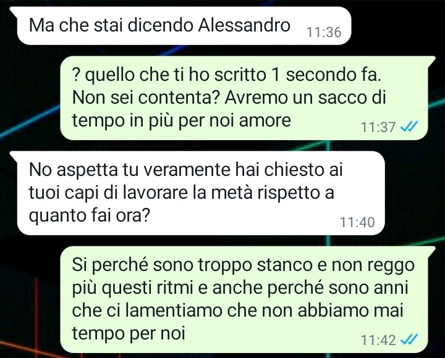Click the name 'Alessandro' in the first message

pyautogui.click(x=244, y=25)
